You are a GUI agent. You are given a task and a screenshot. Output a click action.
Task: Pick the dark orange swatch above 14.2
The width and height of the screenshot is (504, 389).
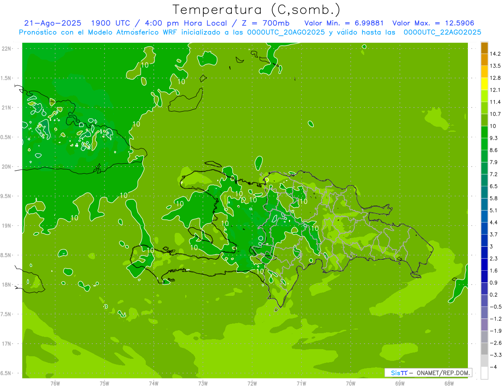click(x=484, y=48)
